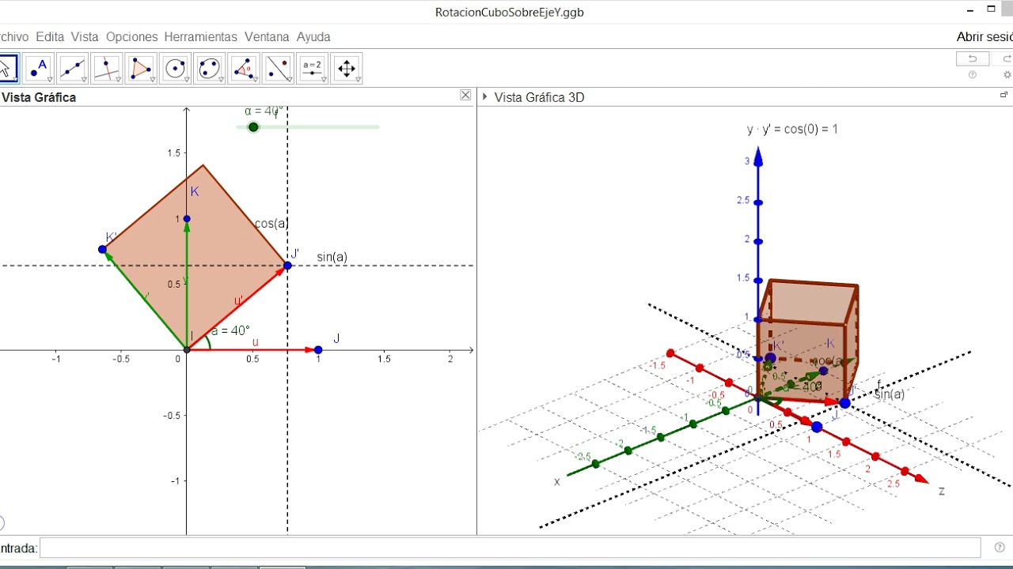Click the 'sin(a)' label in 2D view

332,257
